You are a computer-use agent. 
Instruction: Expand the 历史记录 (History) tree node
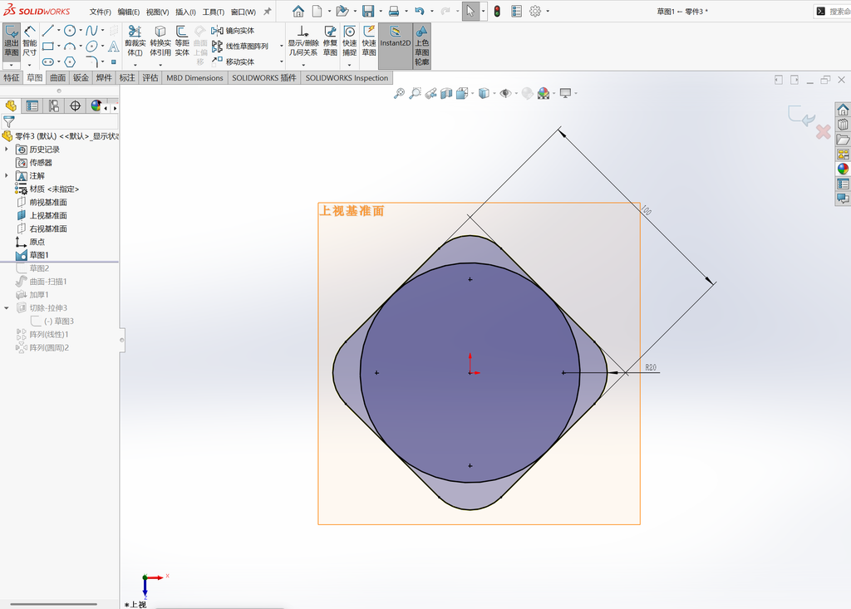coord(7,150)
